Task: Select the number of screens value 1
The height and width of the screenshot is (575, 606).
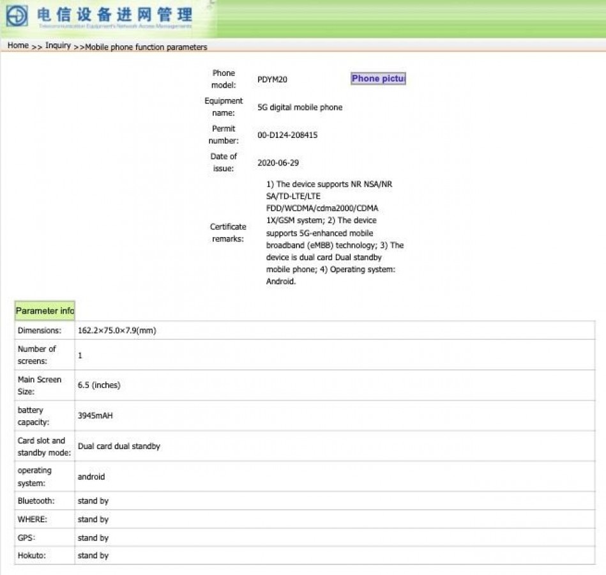Action: (x=80, y=355)
